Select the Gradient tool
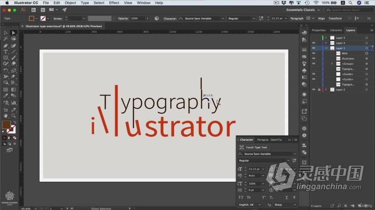375x210 pixels. pos(13,90)
